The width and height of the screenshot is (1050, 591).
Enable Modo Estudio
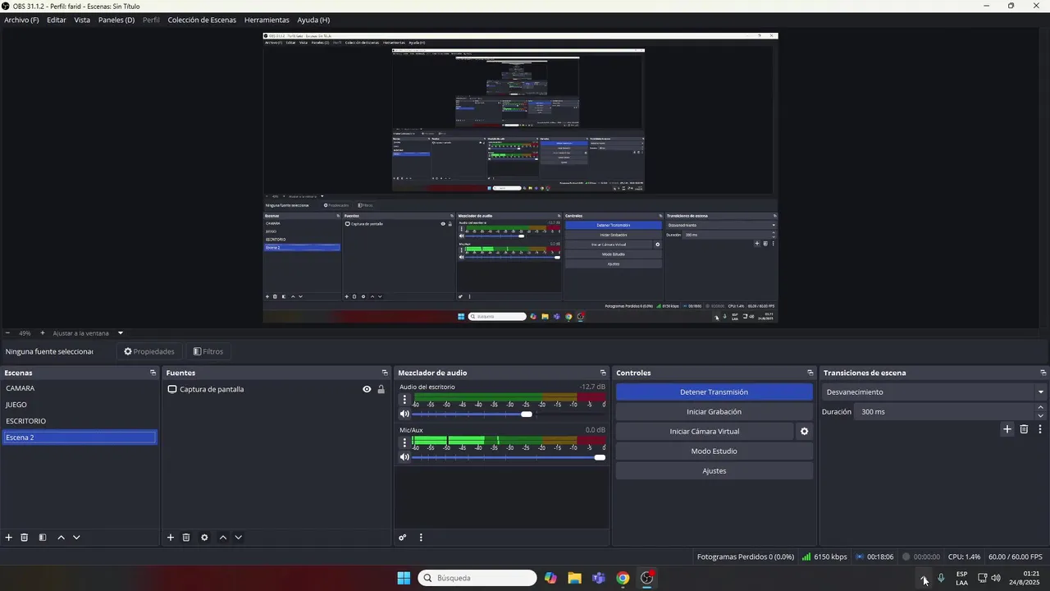point(714,451)
